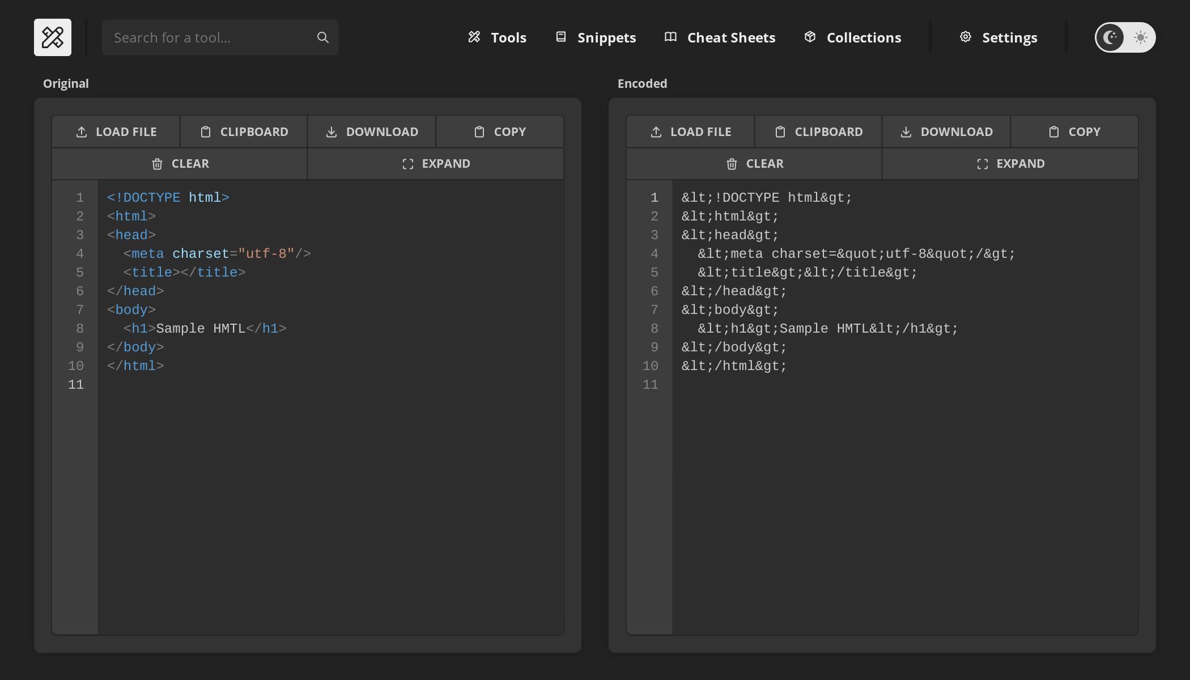Click the clipboard icon in the Original panel

point(206,131)
